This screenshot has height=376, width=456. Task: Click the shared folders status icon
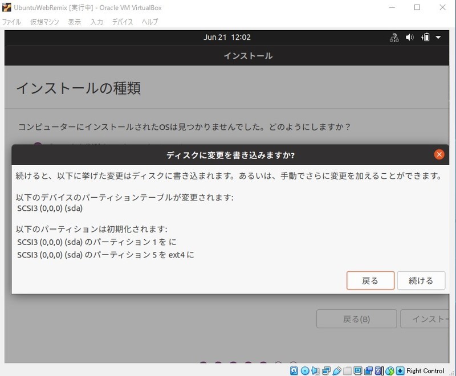tap(347, 371)
